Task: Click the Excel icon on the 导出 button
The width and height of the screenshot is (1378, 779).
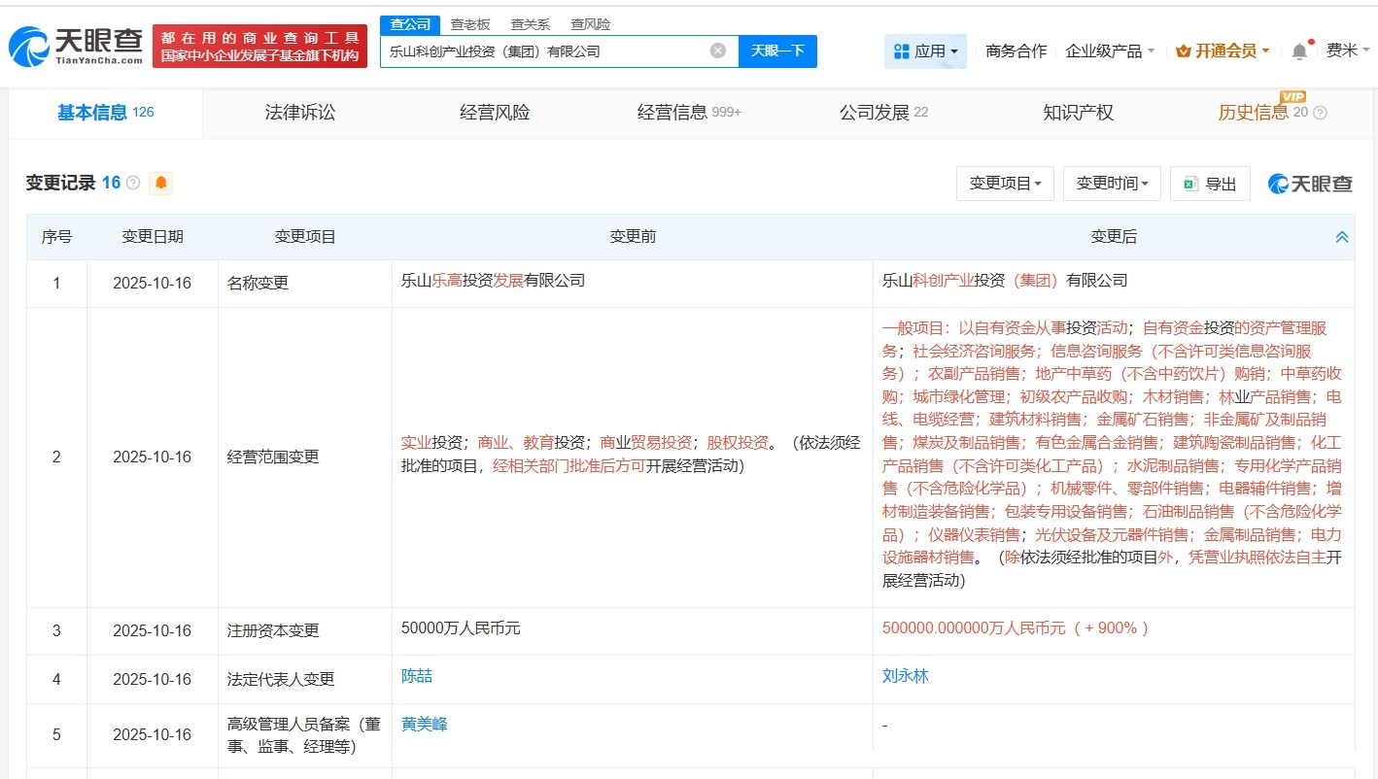Action: point(1190,184)
